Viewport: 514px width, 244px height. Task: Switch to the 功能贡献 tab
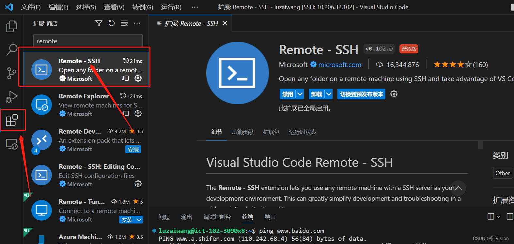point(243,132)
